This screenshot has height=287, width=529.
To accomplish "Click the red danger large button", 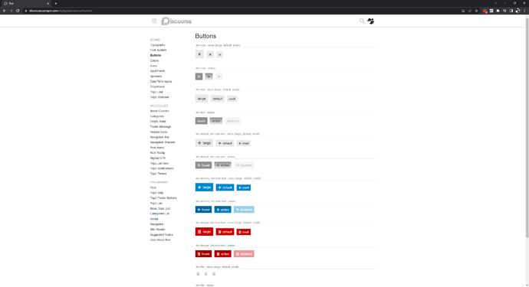I will (x=204, y=232).
